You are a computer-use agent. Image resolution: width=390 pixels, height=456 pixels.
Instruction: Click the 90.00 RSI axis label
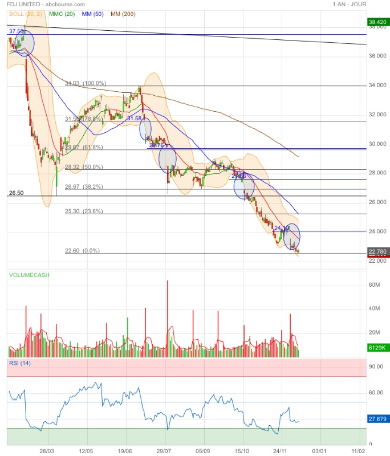click(x=376, y=367)
